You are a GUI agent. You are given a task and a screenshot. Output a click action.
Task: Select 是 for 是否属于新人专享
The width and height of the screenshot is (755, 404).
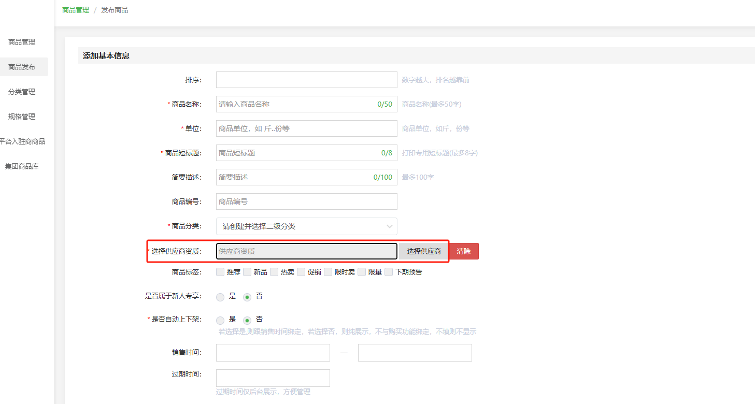coord(220,297)
